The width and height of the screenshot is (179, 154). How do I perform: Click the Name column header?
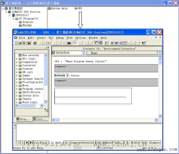click(124, 53)
